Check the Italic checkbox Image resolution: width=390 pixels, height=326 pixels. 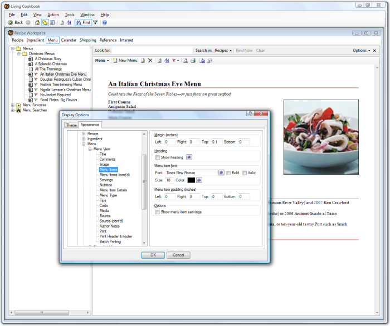[x=245, y=173]
